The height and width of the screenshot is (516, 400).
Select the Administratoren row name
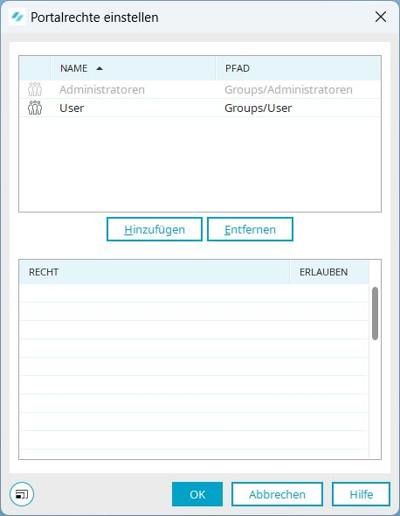pos(102,89)
